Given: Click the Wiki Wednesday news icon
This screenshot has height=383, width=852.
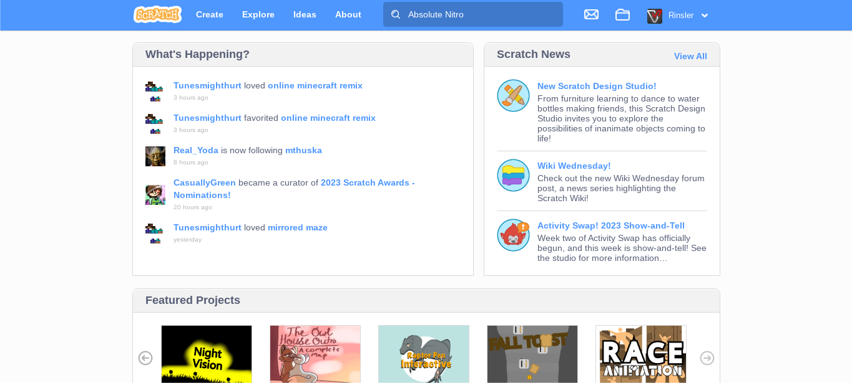Looking at the screenshot, I should tap(513, 176).
